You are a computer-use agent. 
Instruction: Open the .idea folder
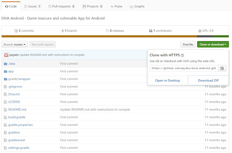pos(12,64)
